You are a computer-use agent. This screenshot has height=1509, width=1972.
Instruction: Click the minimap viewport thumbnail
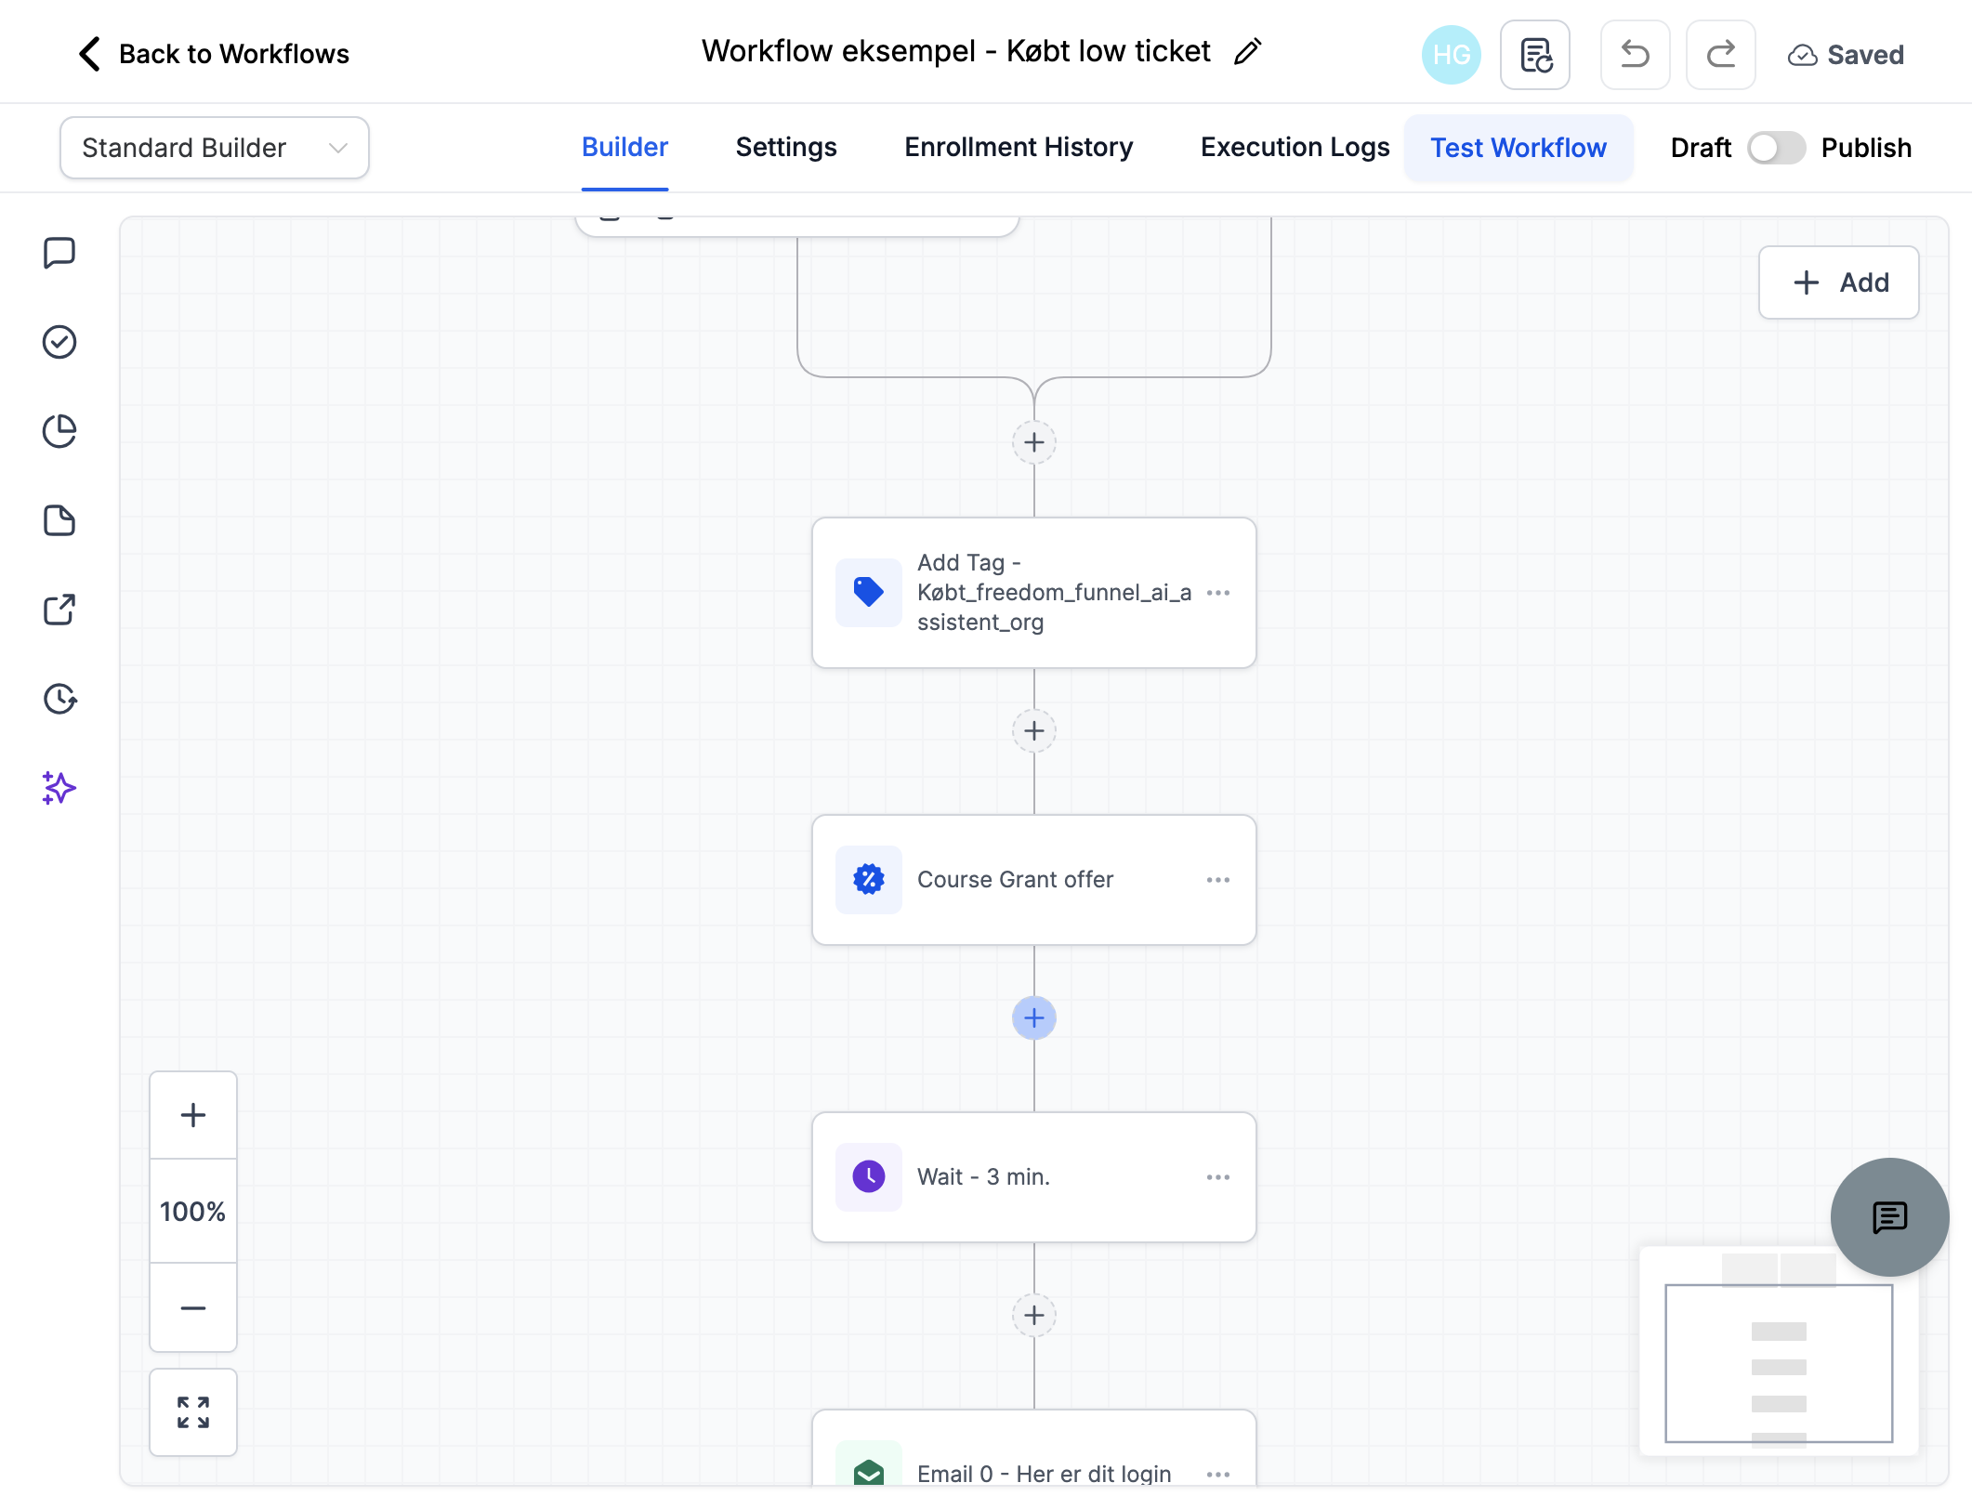[x=1779, y=1363]
